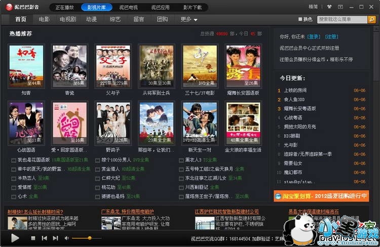Click the film icon beside 黑衣人3
This screenshot has height=247, width=380.
pos(181,160)
